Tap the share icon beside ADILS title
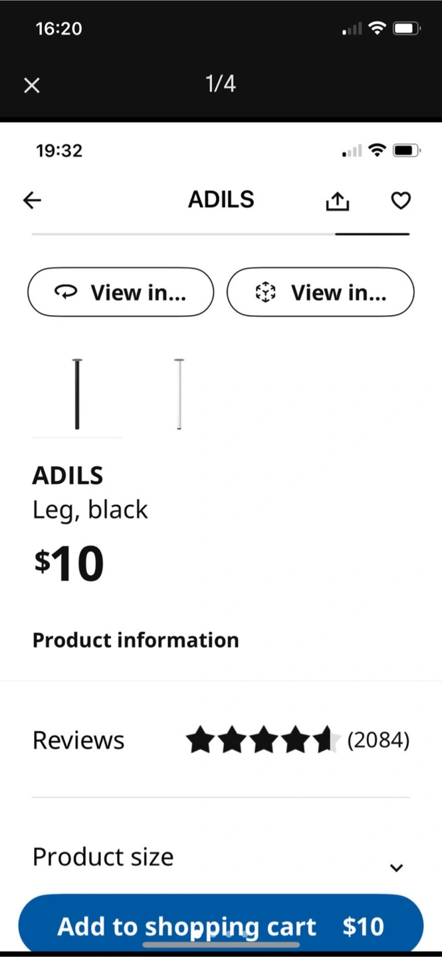Screen dimensions: 442x957 pos(338,201)
